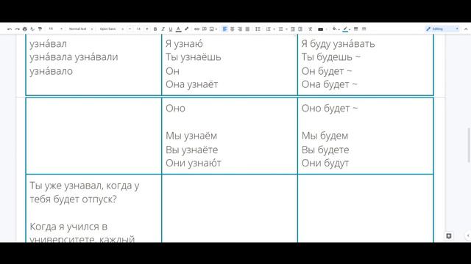Click the sentence 'Ты уже узнавал, когда у'
Screen dimensions: 471x264
coord(85,186)
